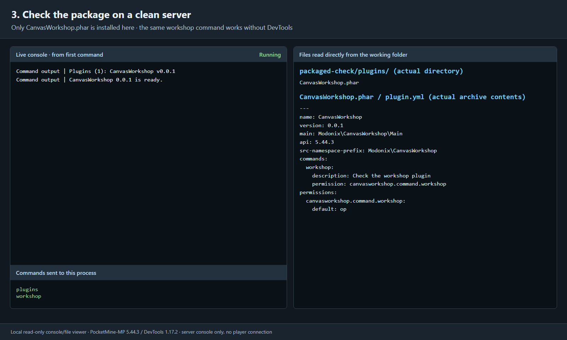Image resolution: width=567 pixels, height=340 pixels.
Task: Select the 'default: op' line
Action: pyautogui.click(x=329, y=209)
